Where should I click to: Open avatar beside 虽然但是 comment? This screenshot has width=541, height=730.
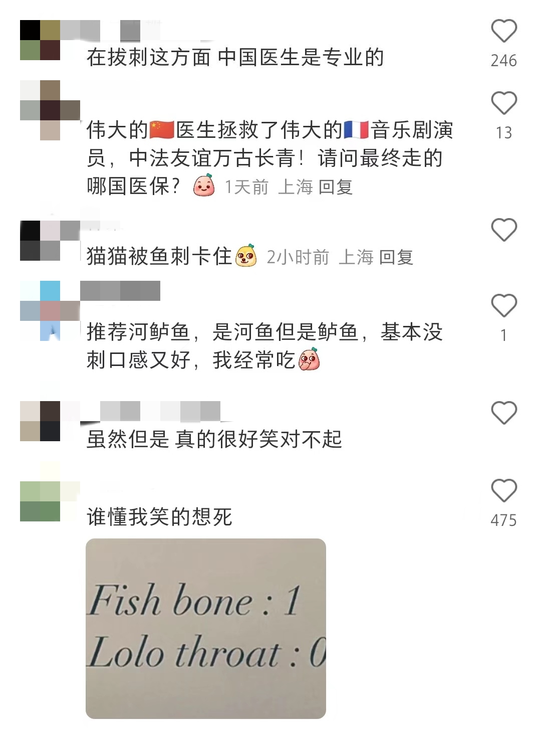40,421
